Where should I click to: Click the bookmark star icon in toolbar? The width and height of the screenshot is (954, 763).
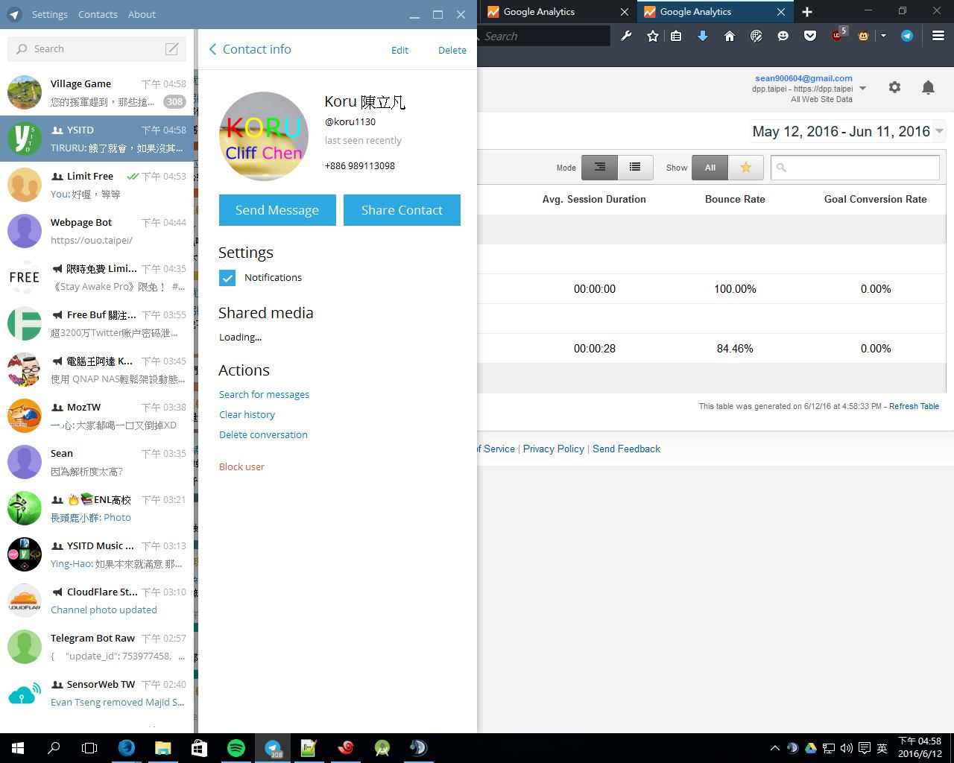coord(653,36)
